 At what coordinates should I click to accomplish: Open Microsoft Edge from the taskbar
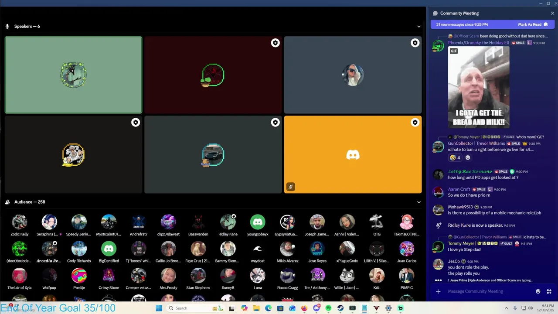point(268,308)
